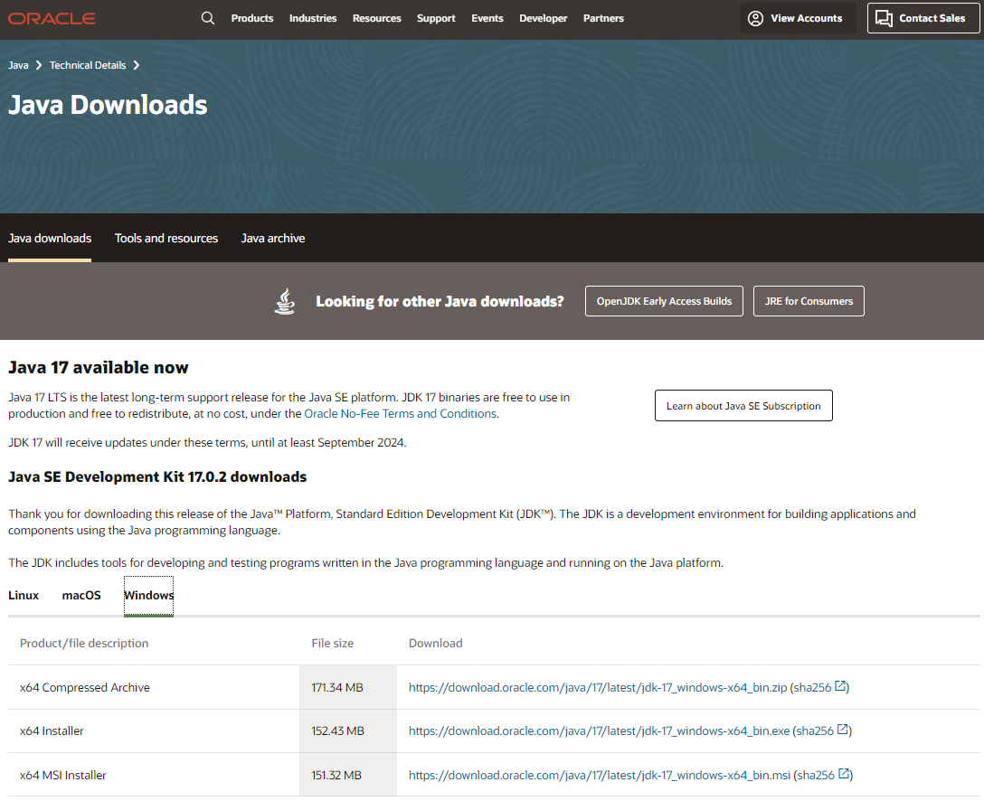This screenshot has height=801, width=984.
Task: Download the jdk-17 windows-x64 zip link
Action: click(598, 687)
